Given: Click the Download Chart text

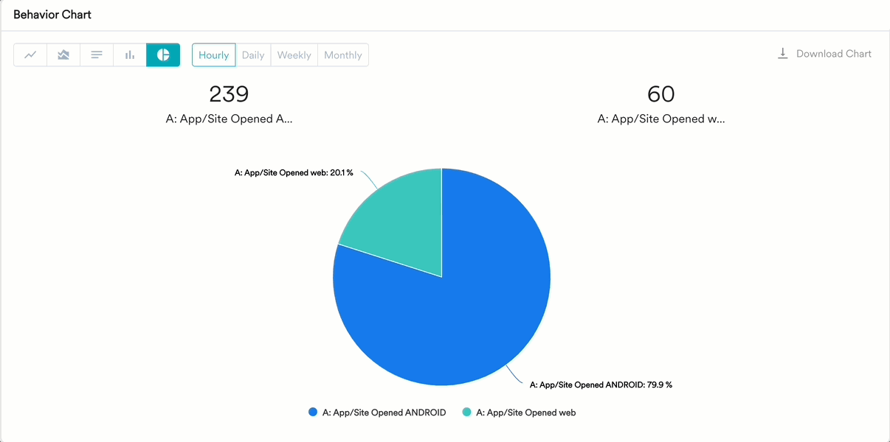Looking at the screenshot, I should [834, 54].
